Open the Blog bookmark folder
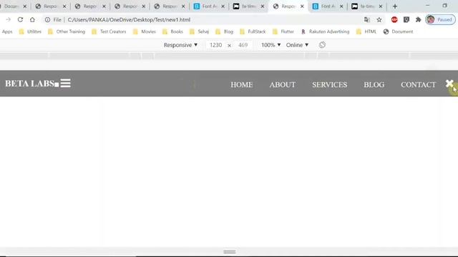This screenshot has height=257, width=458. coord(224,31)
